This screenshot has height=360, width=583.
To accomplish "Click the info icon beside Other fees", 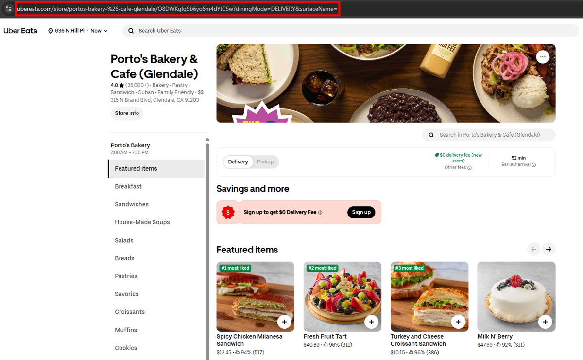I will coord(469,168).
